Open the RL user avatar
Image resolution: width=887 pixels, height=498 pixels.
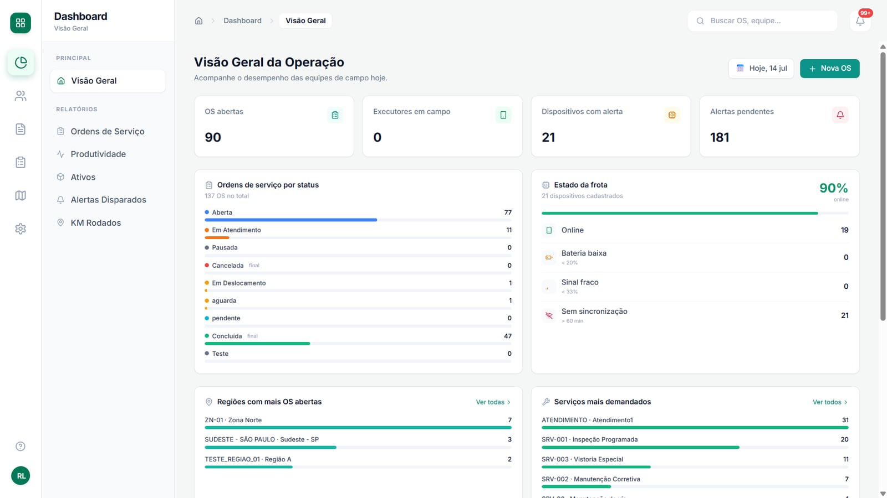21,476
